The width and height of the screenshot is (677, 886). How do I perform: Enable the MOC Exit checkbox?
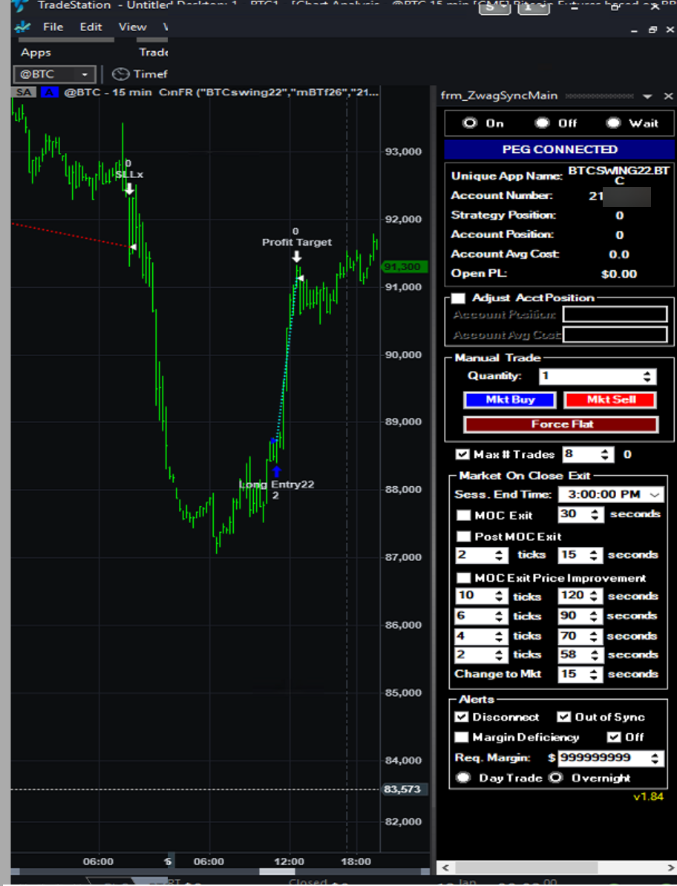point(463,515)
